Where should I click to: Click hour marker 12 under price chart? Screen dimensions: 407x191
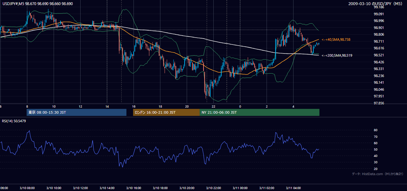81,106
